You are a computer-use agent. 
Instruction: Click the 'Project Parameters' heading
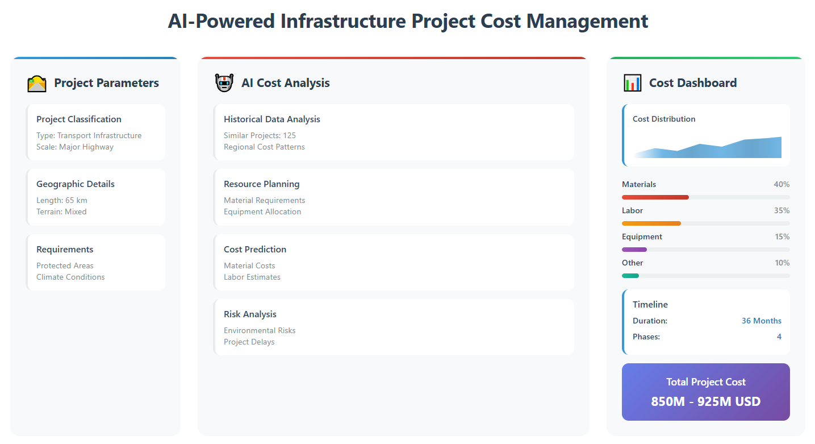106,83
